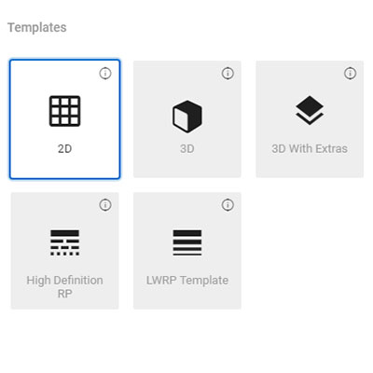
Task: Click the grid icon of 2D template
Action: [64, 111]
